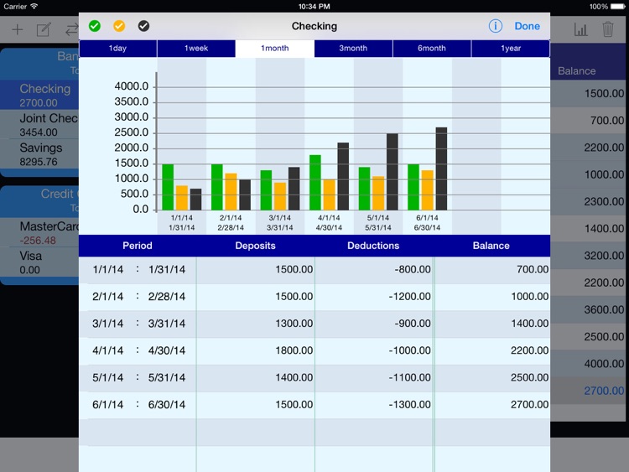
Task: Click the battery indicator in status bar
Action: point(618,7)
